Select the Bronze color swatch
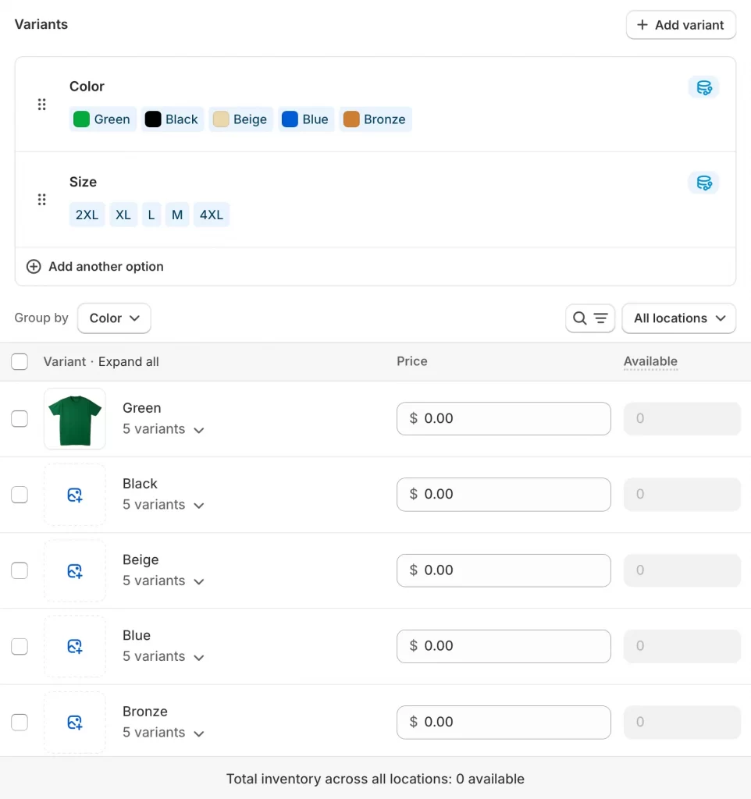Image resolution: width=751 pixels, height=799 pixels. pos(375,119)
